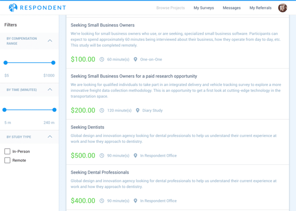The width and height of the screenshot is (296, 211).
Task: Click location pin on the $400.00 project
Action: click(135, 201)
